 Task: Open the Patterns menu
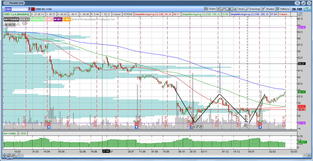283,9
